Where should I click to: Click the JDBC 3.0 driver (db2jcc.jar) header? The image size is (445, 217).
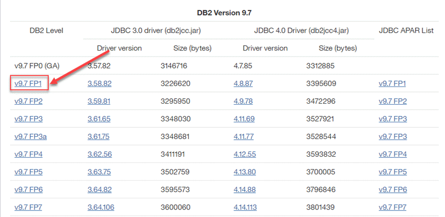[x=156, y=31]
